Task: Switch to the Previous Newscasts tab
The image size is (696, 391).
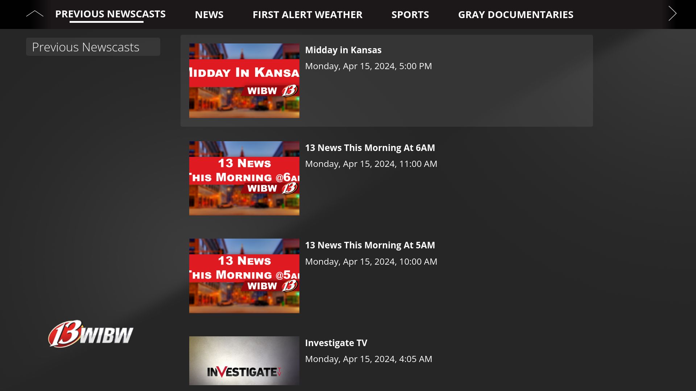Action: point(110,14)
